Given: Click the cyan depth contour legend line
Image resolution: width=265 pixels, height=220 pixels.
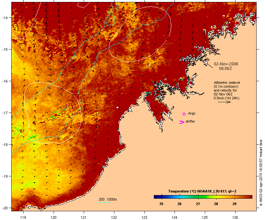Looking at the screenshot, I should click(x=105, y=202).
